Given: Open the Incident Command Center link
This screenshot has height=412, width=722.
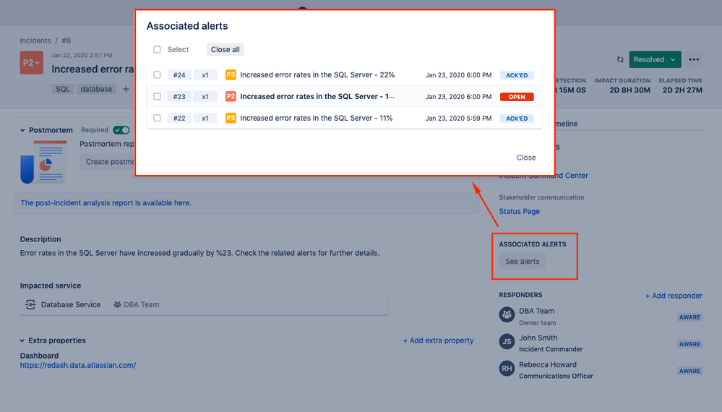Looking at the screenshot, I should pyautogui.click(x=543, y=176).
